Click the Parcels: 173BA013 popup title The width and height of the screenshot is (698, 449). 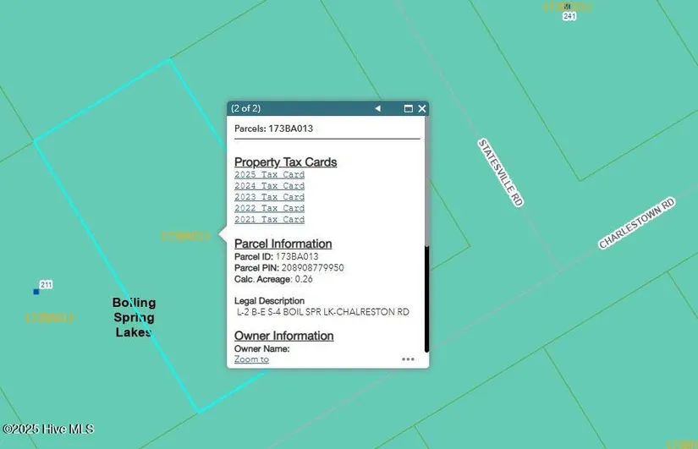[274, 129]
